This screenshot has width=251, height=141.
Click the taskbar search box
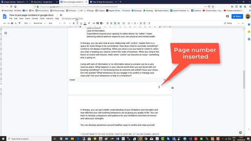tap(29, 139)
